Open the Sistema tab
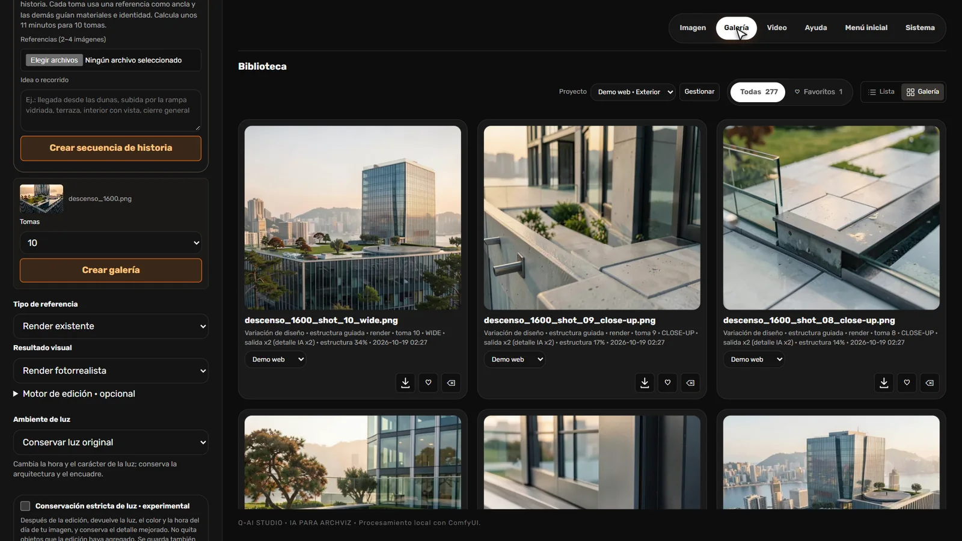 click(x=920, y=28)
